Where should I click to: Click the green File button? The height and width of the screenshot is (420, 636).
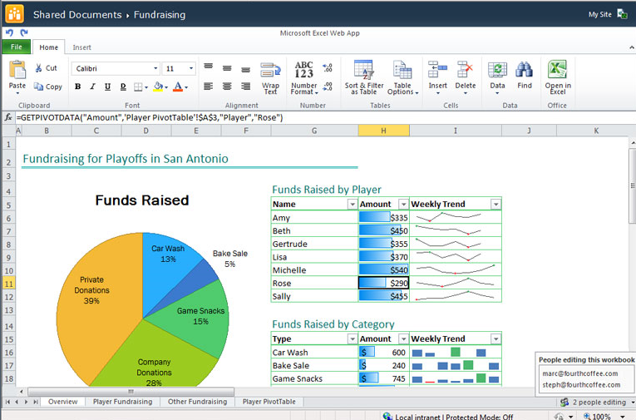point(17,47)
